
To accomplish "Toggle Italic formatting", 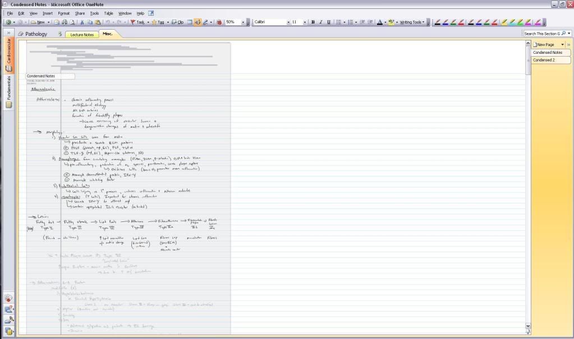I will pyautogui.click(x=320, y=22).
